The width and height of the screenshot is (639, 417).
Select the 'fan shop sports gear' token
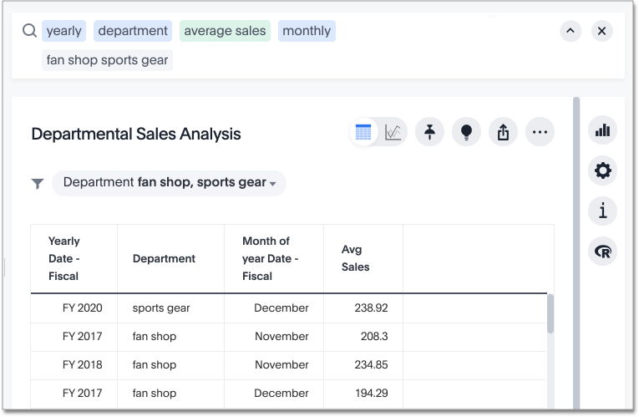coord(107,60)
